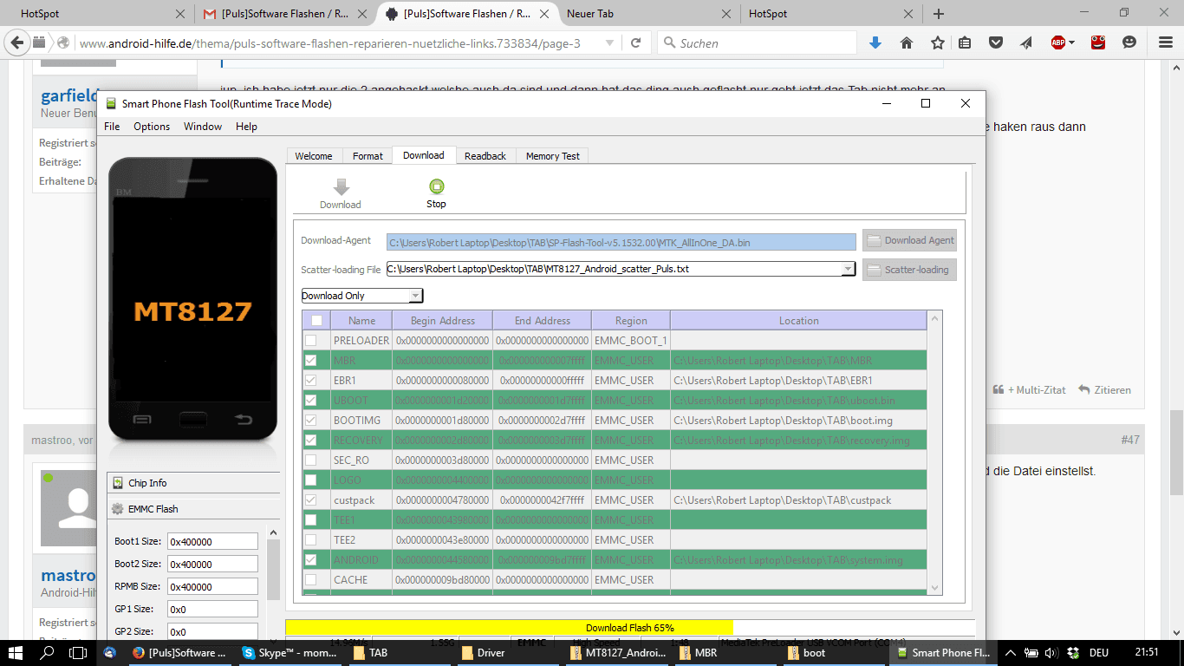Image resolution: width=1184 pixels, height=666 pixels.
Task: Click the paper-plane send icon in toolbar
Action: [x=1026, y=42]
